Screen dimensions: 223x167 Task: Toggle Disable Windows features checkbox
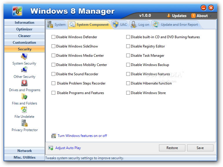pos(128,74)
